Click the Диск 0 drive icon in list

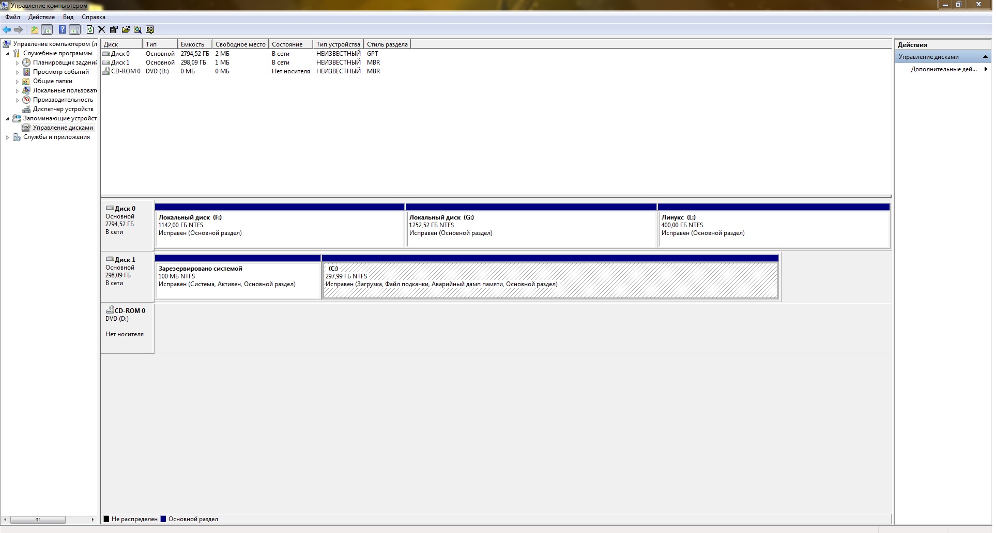point(106,54)
